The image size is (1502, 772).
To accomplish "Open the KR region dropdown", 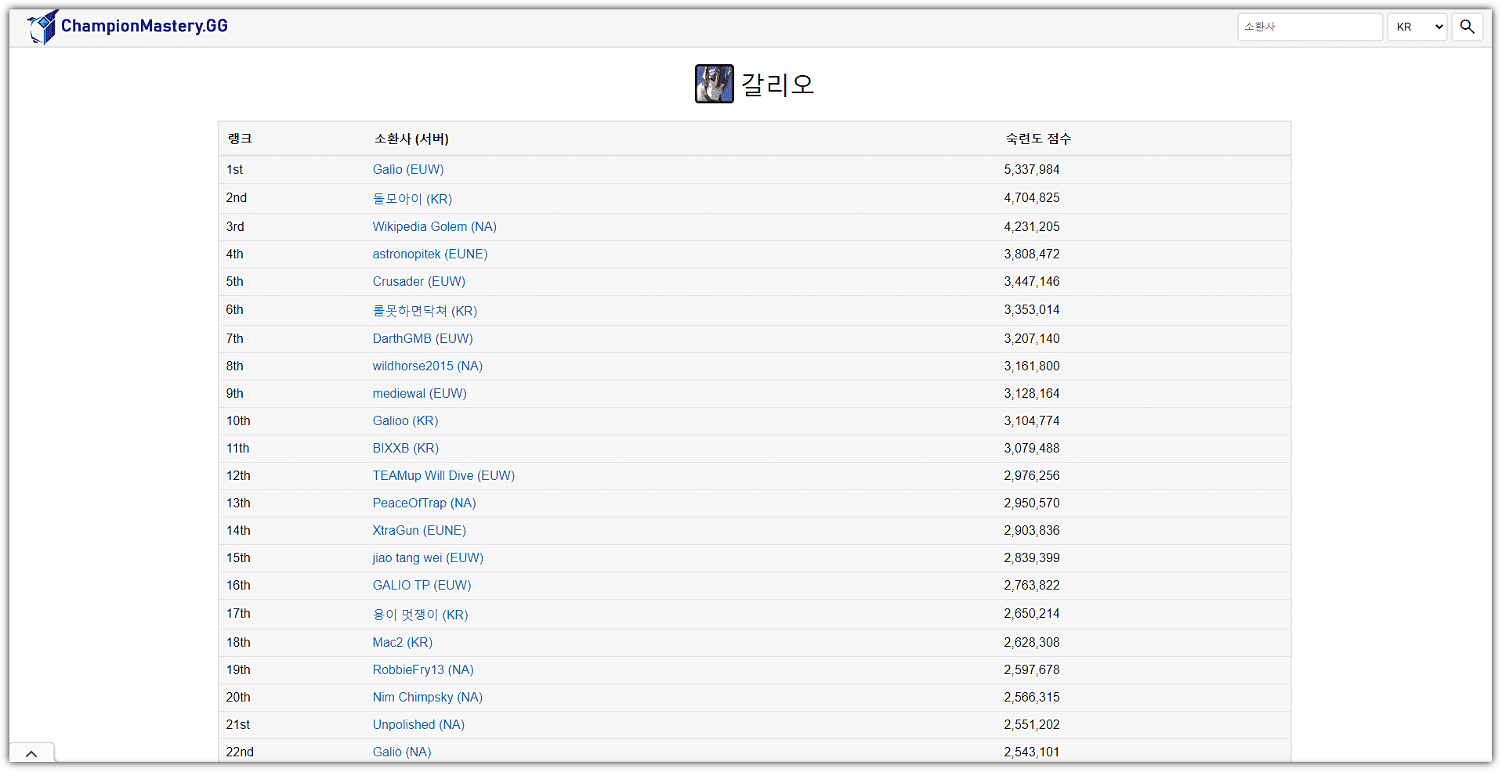I will coord(1417,27).
